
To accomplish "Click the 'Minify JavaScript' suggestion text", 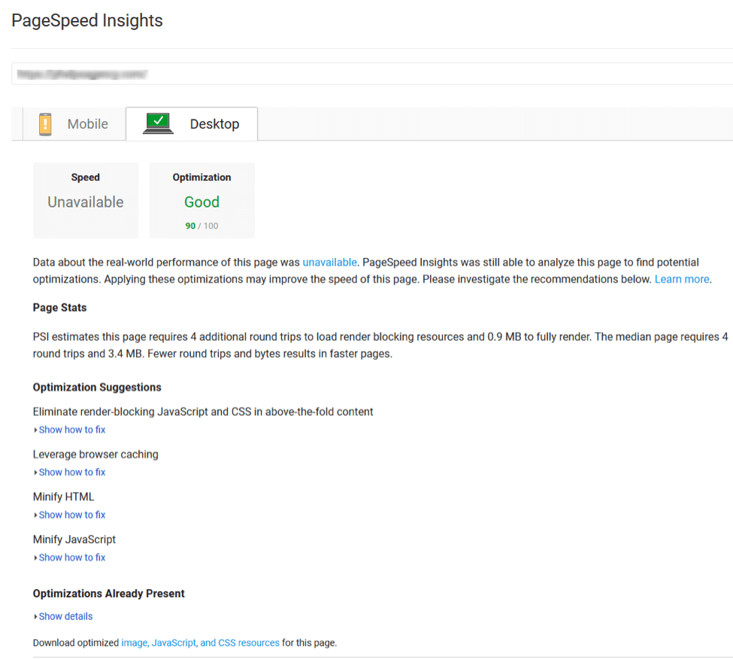I will pos(74,539).
